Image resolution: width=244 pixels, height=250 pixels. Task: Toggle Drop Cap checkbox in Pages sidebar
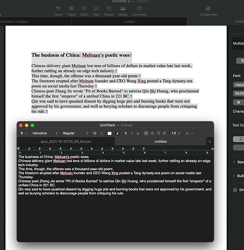(x=235, y=189)
